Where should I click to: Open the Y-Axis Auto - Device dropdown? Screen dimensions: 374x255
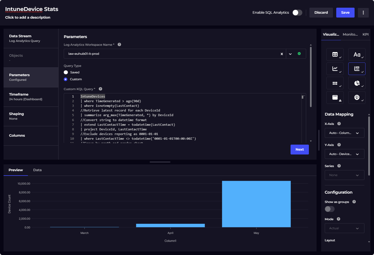344,154
